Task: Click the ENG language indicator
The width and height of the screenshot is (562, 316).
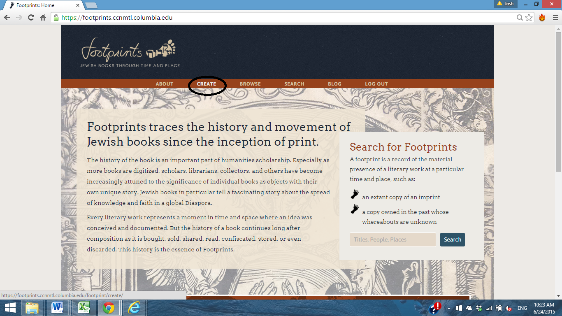Action: click(522, 308)
